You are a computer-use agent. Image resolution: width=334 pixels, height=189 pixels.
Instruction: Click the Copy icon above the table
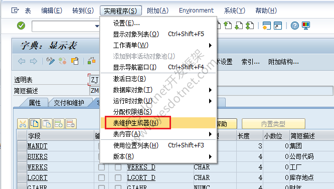pyautogui.click(x=35, y=124)
